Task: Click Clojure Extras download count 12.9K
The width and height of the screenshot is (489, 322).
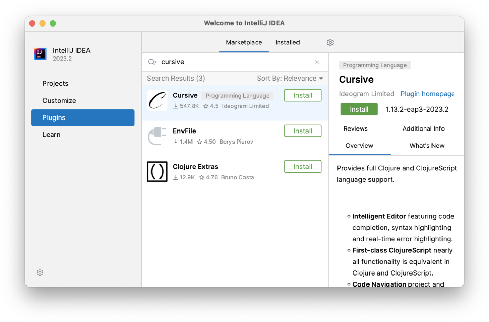Action: point(184,177)
